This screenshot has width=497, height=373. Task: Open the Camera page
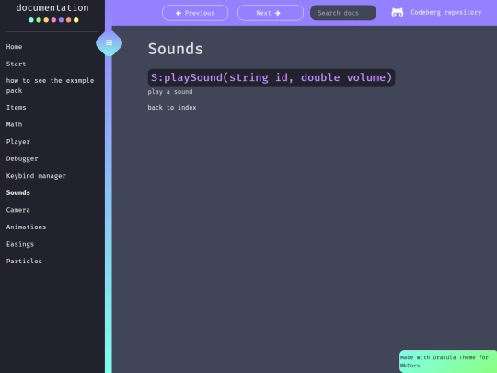pyautogui.click(x=18, y=210)
